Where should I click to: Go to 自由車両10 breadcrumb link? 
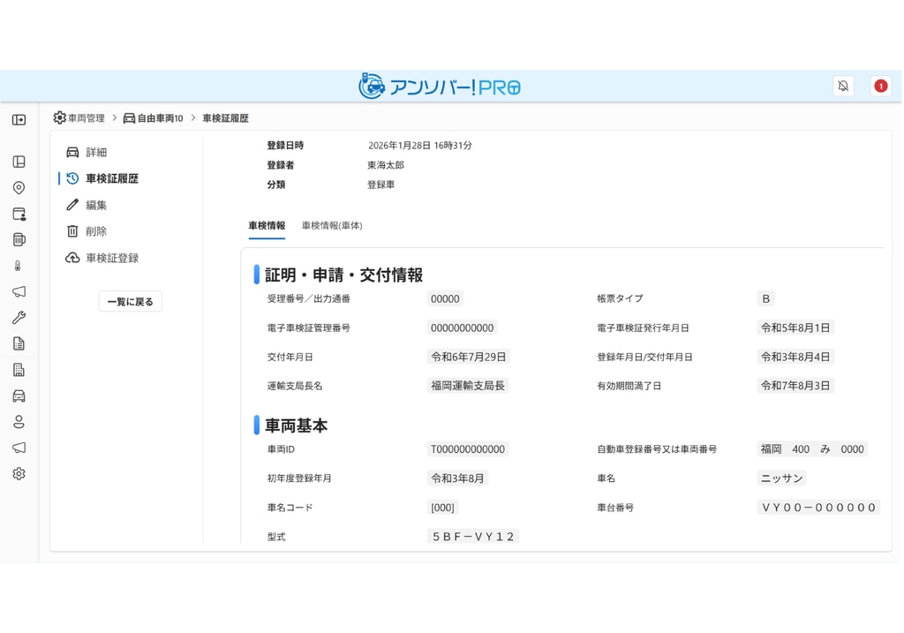pos(161,118)
